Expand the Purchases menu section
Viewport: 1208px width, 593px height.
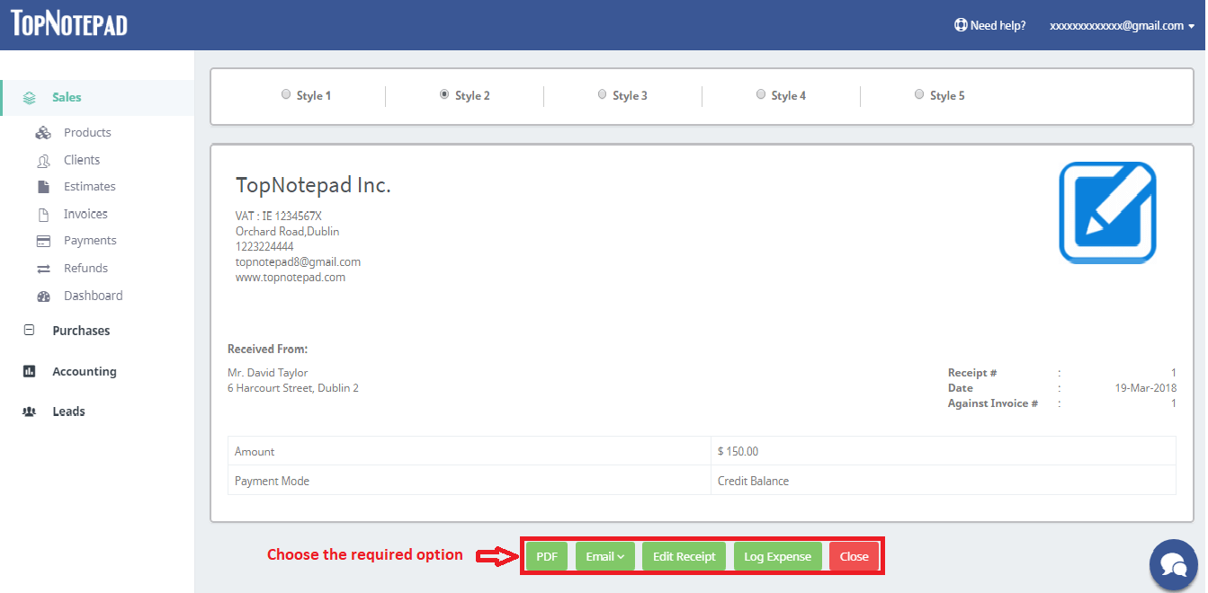click(81, 331)
